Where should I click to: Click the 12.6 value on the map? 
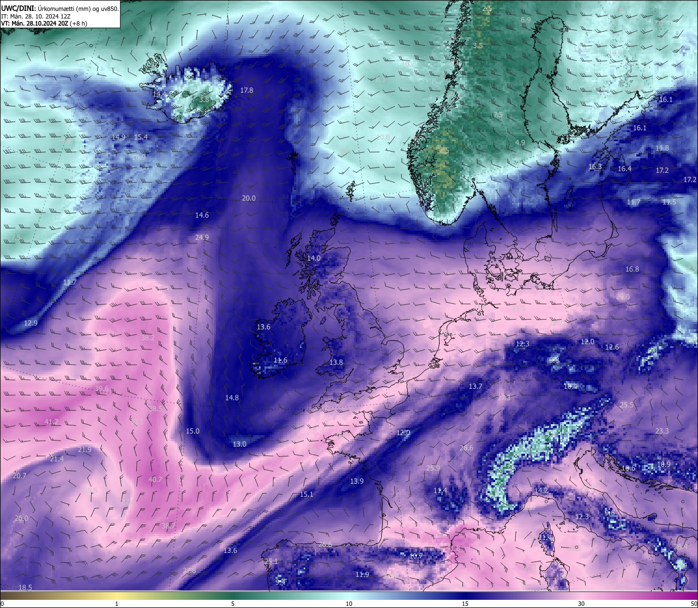point(612,347)
